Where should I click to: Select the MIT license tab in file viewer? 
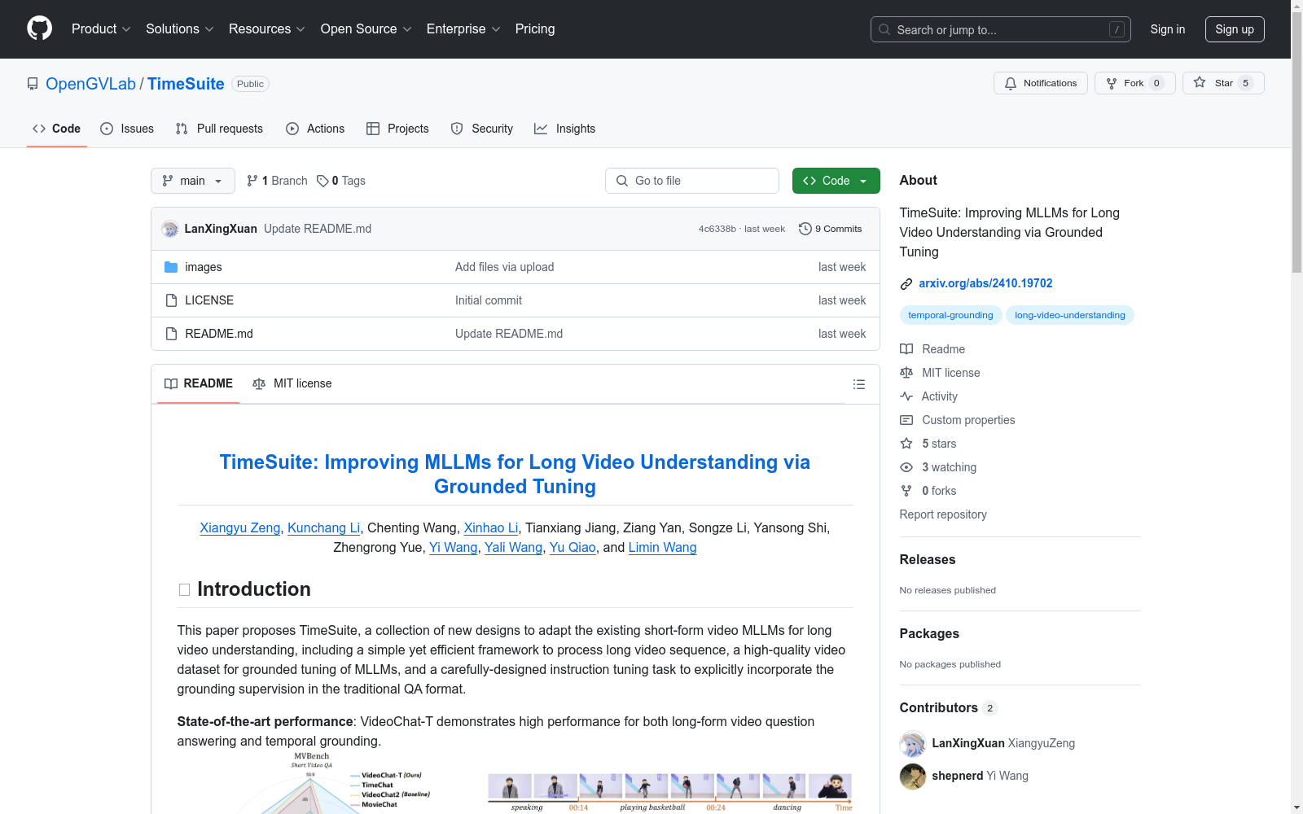292,383
